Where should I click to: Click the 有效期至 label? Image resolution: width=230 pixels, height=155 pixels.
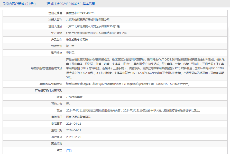[x=57, y=137]
